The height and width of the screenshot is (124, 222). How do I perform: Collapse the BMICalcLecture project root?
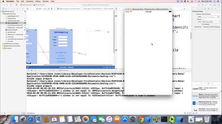(x=1, y=11)
